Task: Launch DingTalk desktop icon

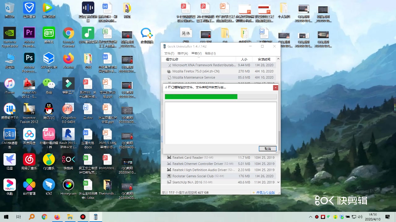Action: click(x=49, y=187)
